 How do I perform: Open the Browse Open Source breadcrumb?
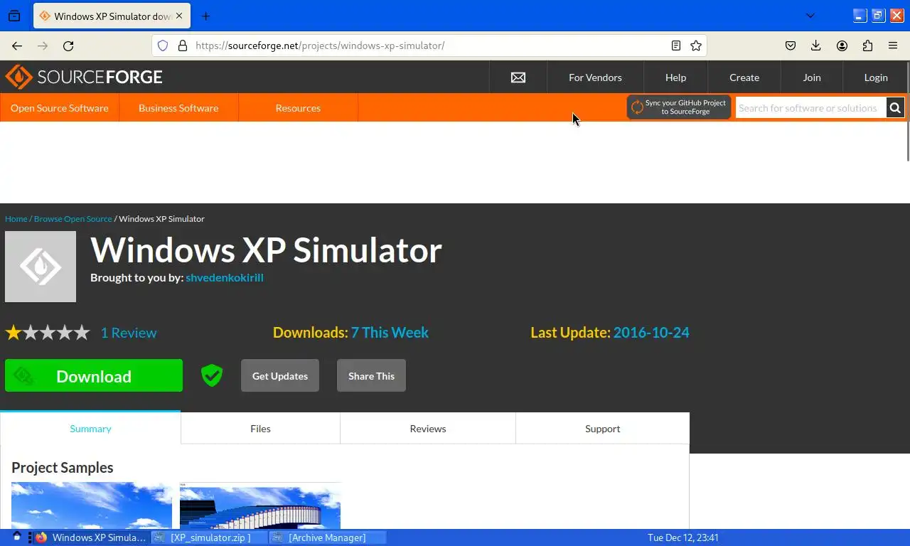click(x=73, y=218)
